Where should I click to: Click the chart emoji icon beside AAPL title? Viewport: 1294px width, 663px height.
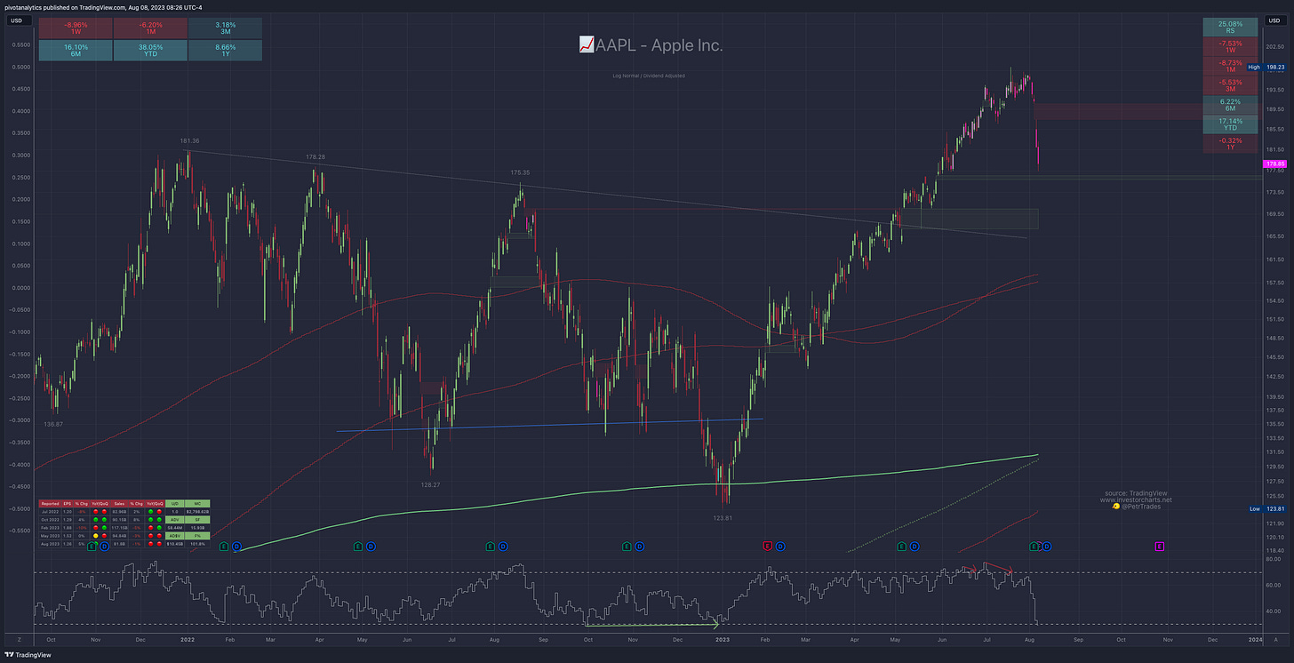(586, 44)
